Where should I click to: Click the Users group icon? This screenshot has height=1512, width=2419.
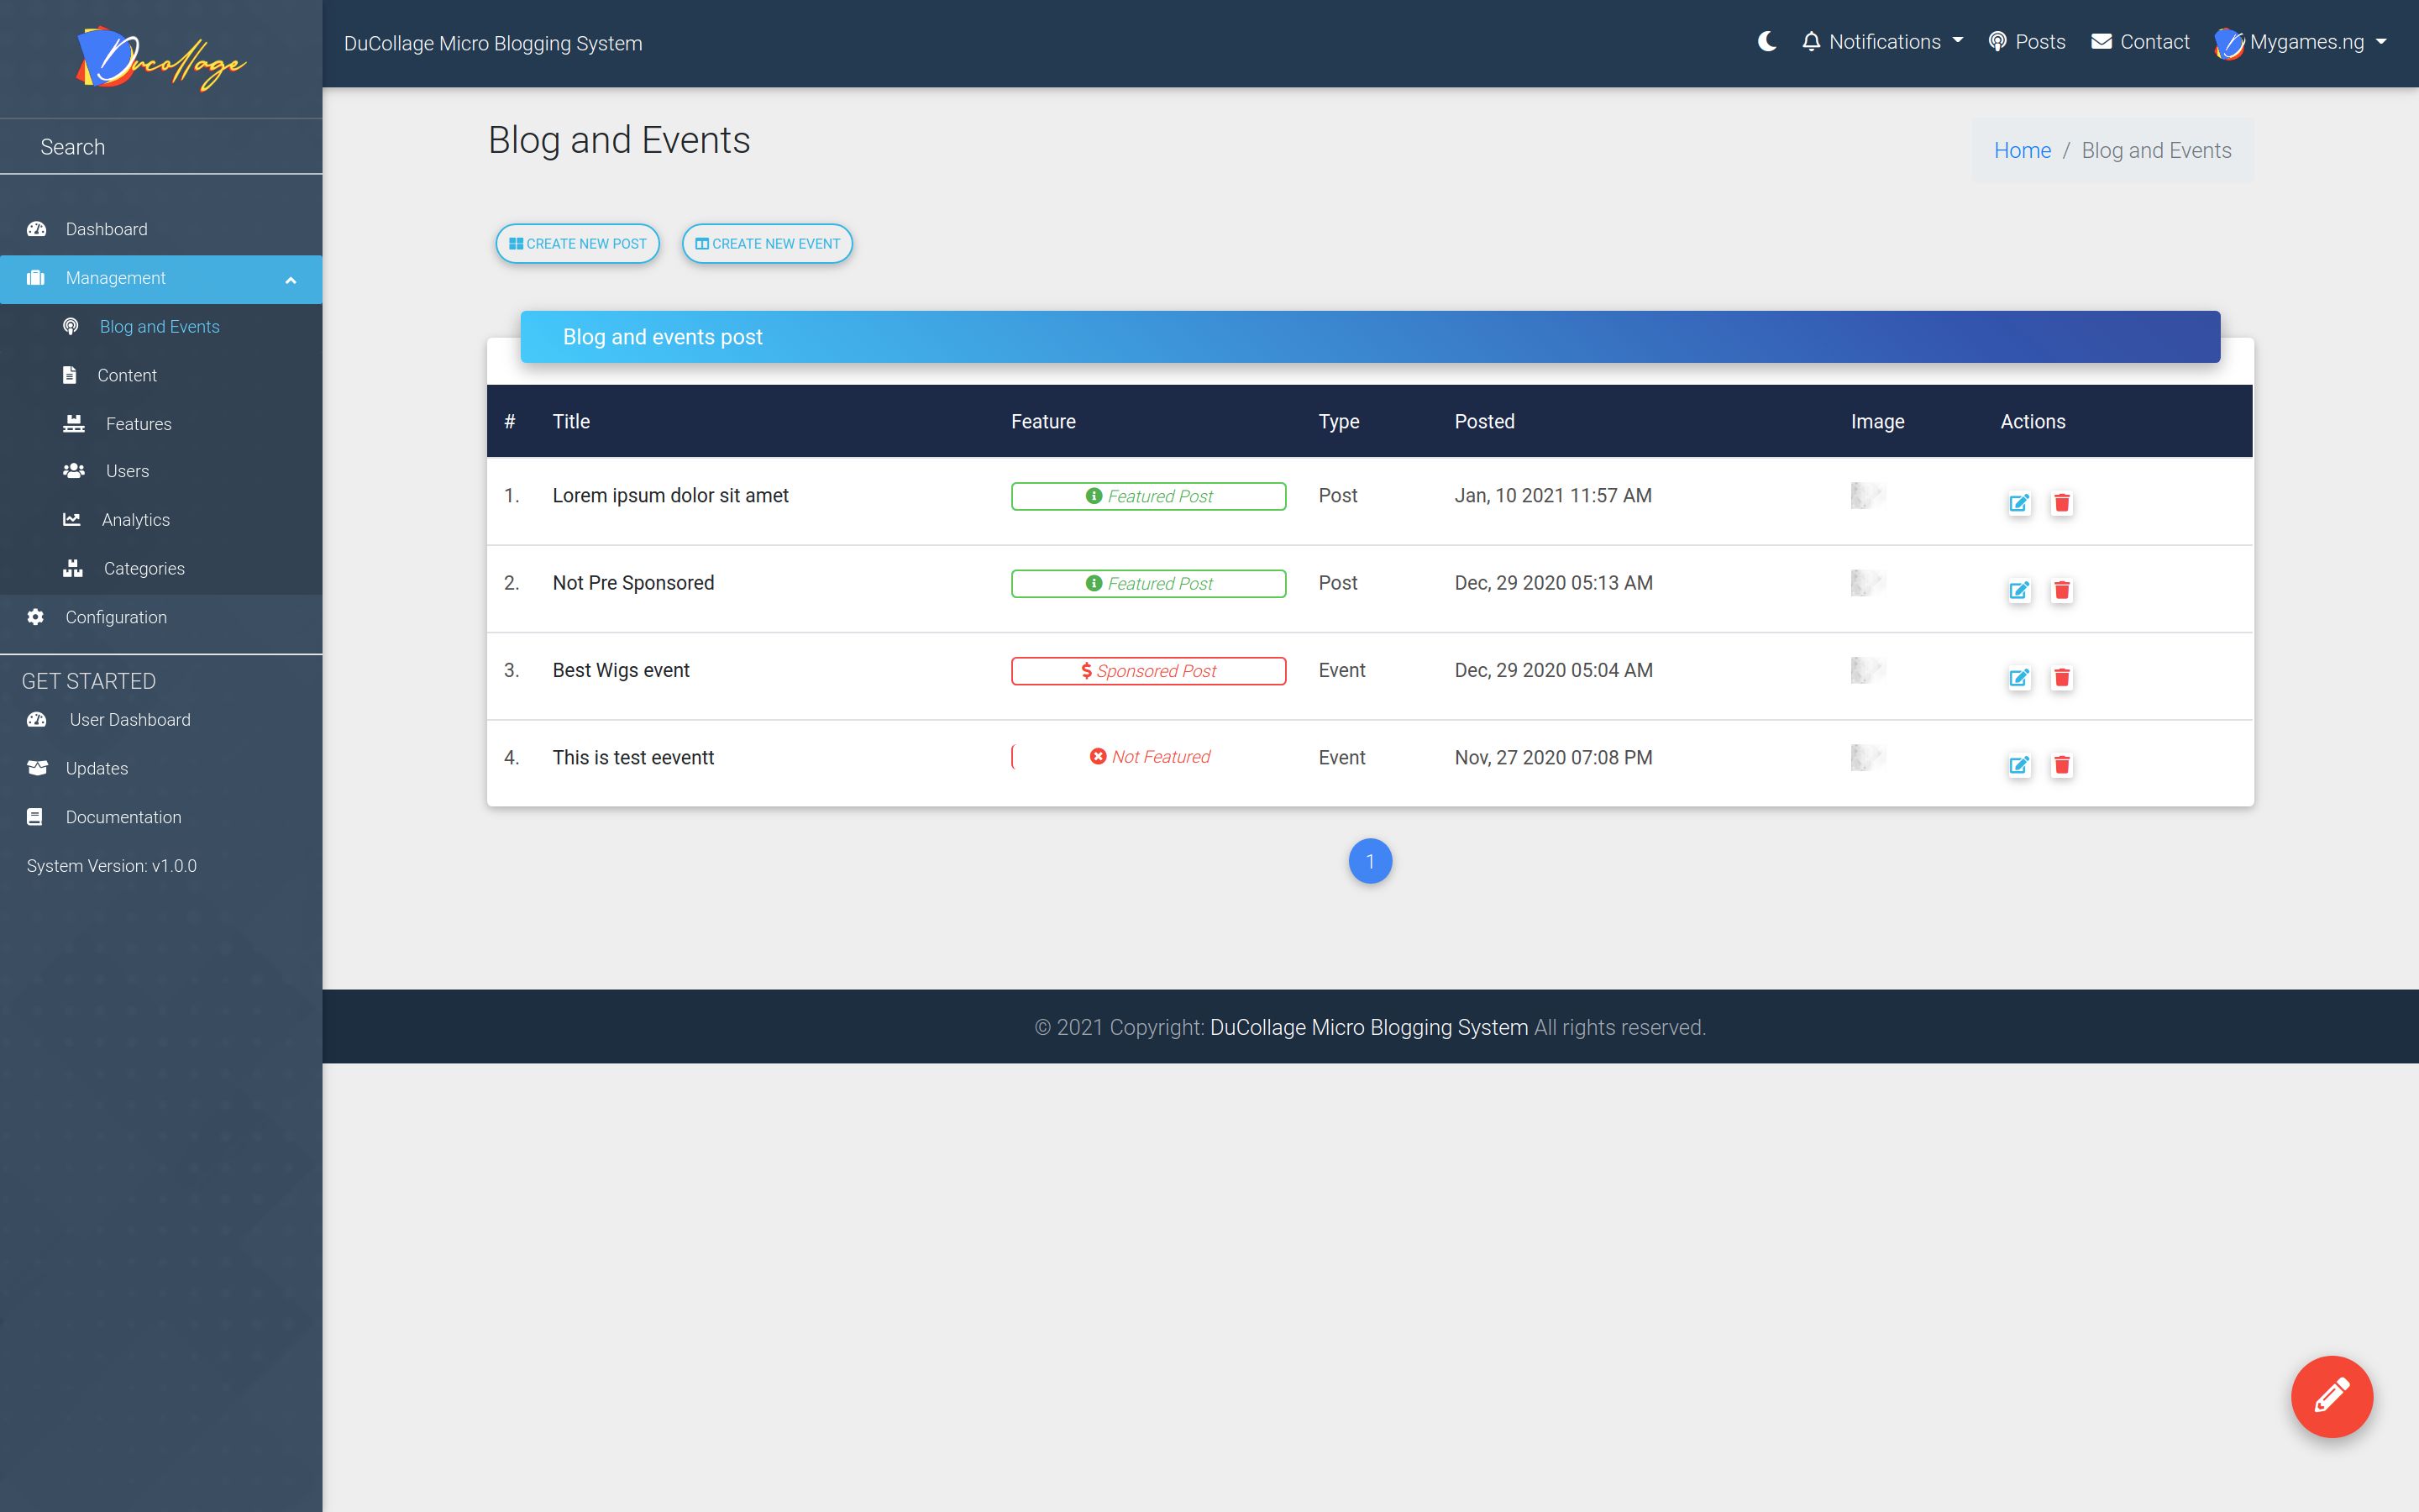click(74, 471)
